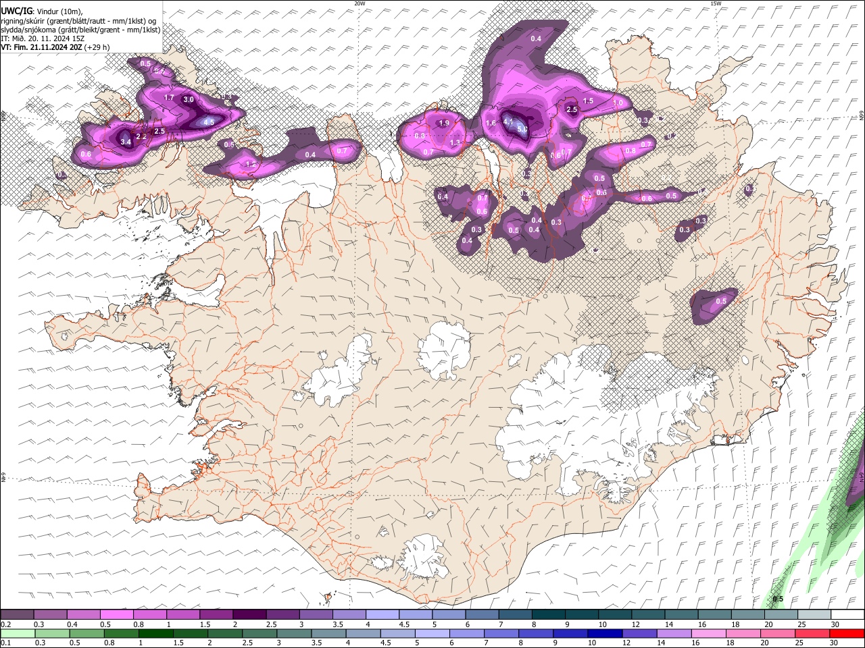Select the 1.3 value on the map
The width and height of the screenshot is (865, 648).
(x=455, y=142)
